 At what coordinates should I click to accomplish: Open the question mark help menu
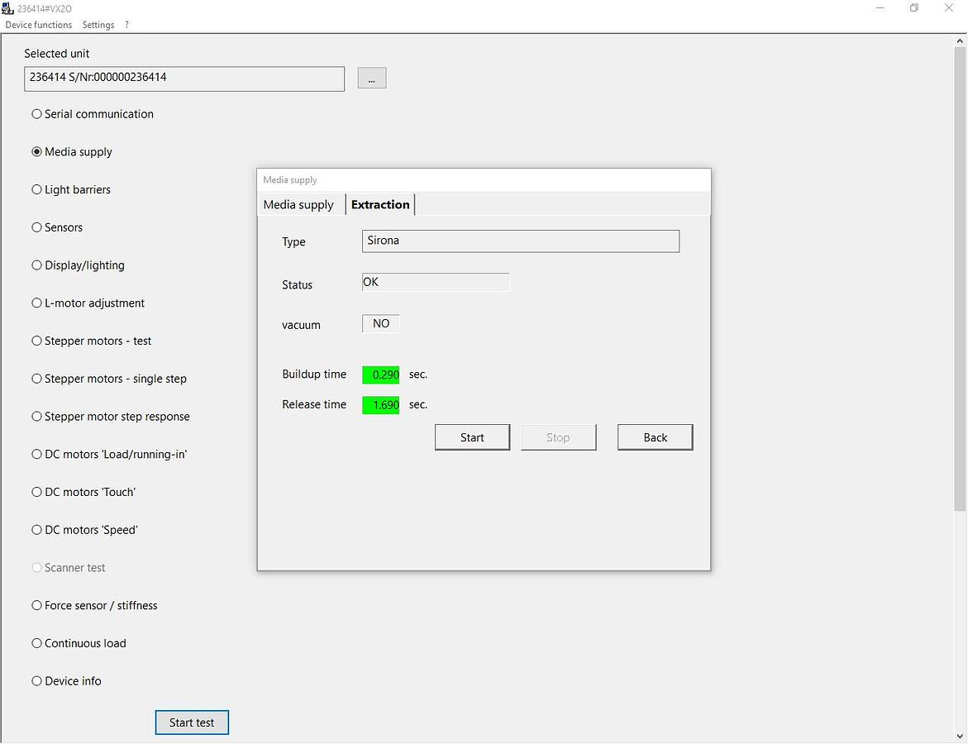coord(126,25)
